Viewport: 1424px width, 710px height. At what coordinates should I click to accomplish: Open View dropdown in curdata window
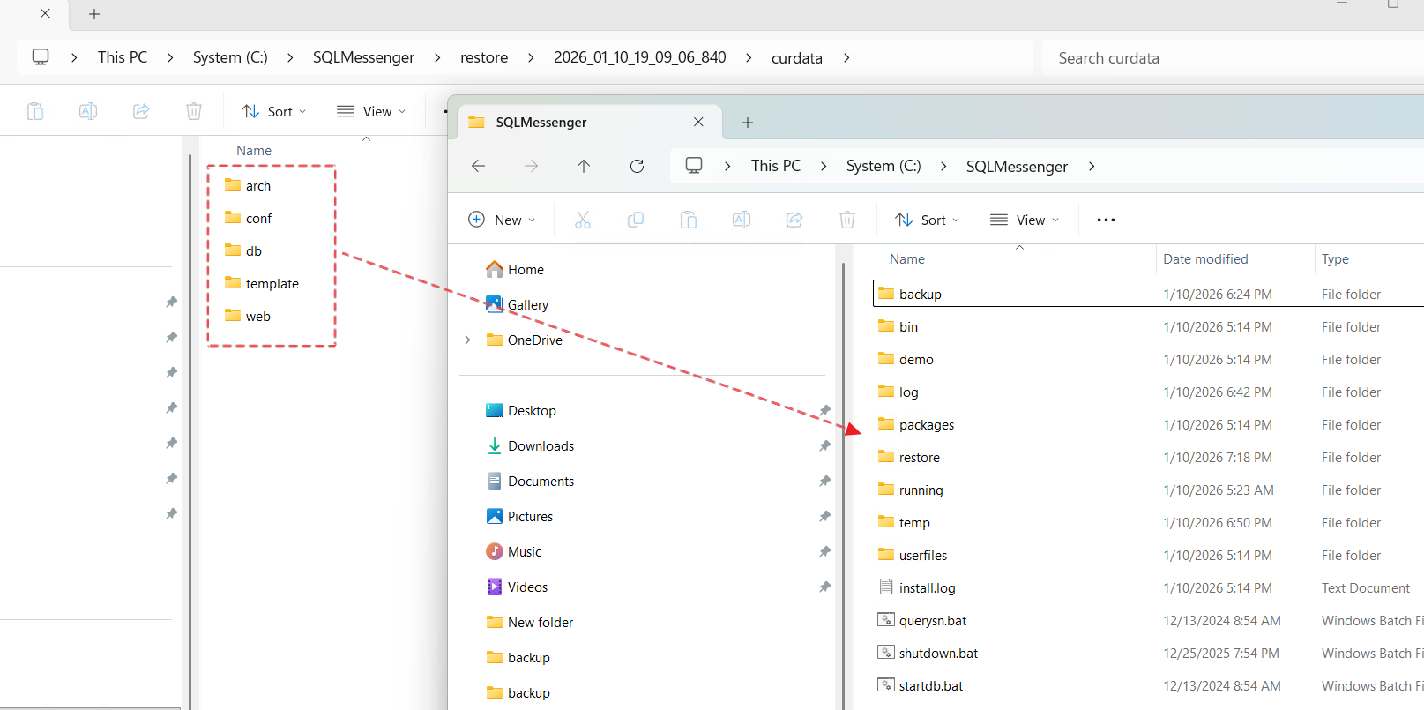click(371, 111)
